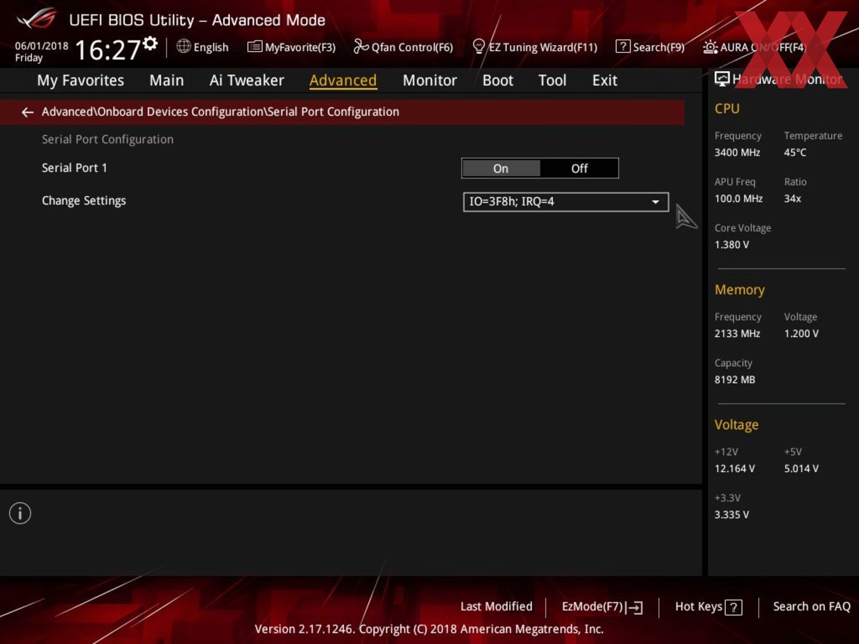Screen dimensions: 859x644
Task: Click the CPU frequency value 3400 MHz
Action: click(737, 152)
